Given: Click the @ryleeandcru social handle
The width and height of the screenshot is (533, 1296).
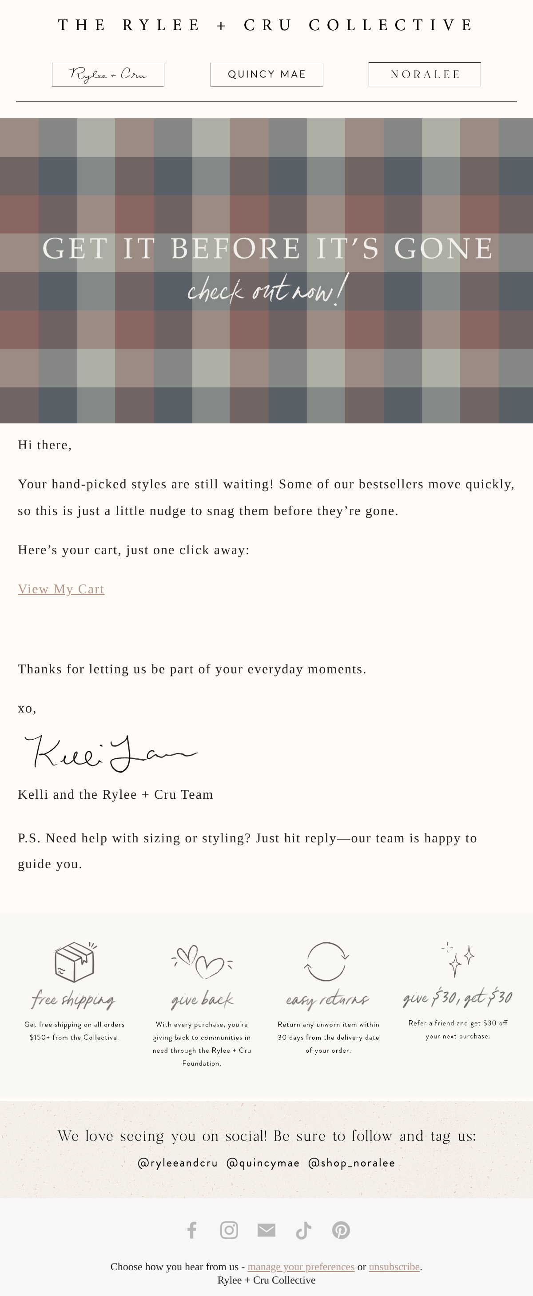Looking at the screenshot, I should click(178, 1163).
